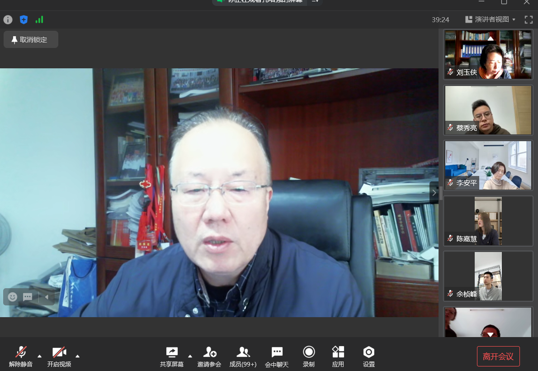Open the 设置 settings icon

coord(369,357)
